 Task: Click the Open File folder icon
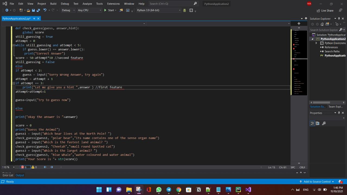click(x=28, y=10)
